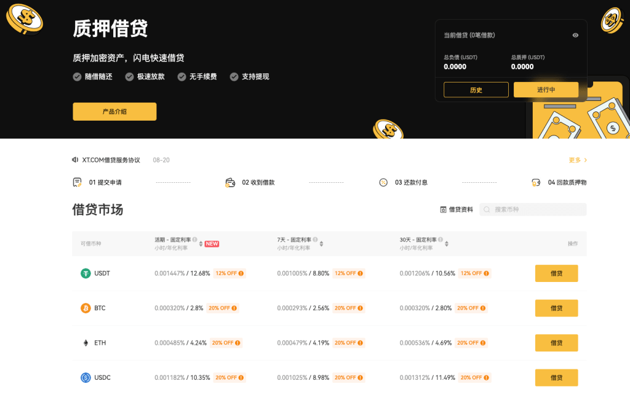Switch to the 历史 tab
Screen dimensions: 630x394
[476, 89]
